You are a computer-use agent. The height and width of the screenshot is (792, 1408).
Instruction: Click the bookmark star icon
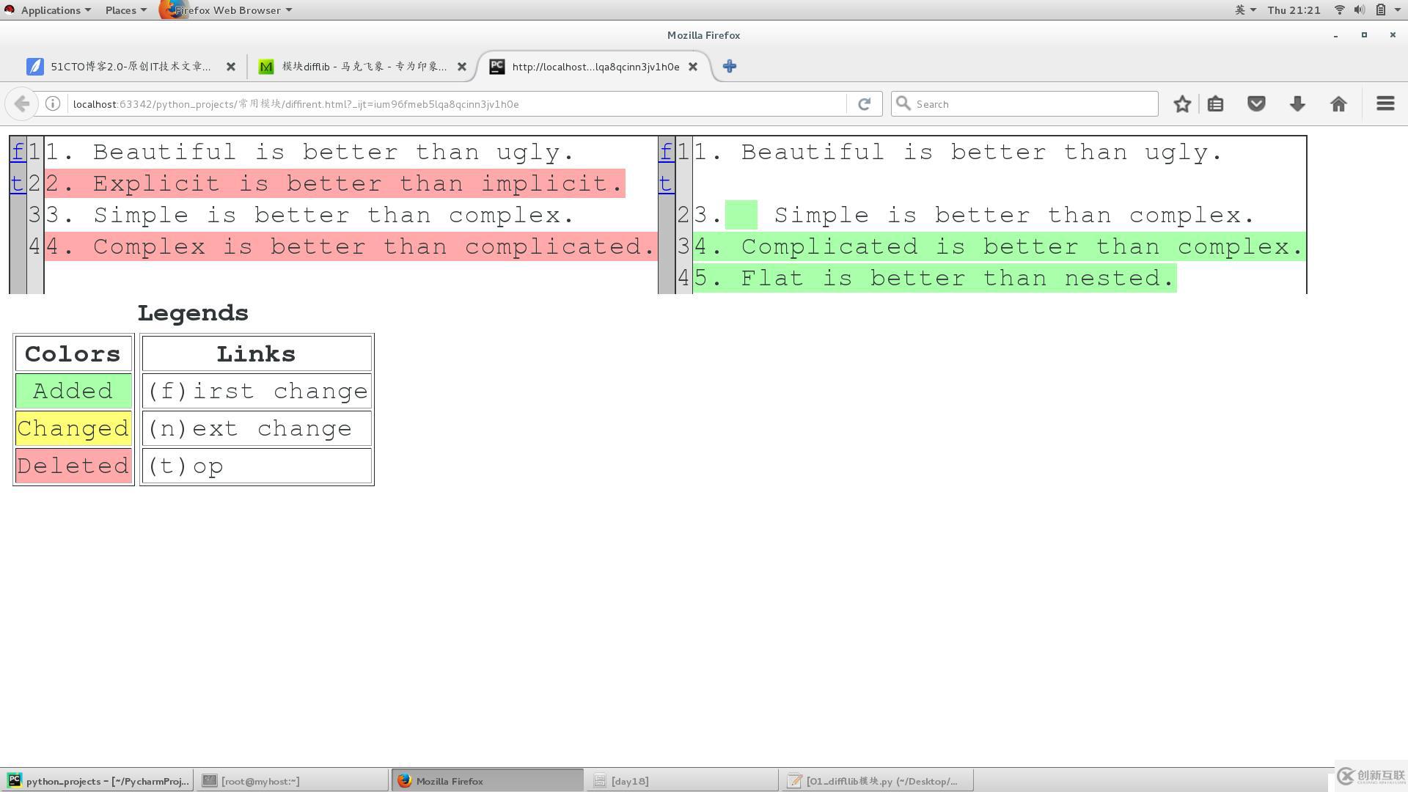pyautogui.click(x=1181, y=104)
